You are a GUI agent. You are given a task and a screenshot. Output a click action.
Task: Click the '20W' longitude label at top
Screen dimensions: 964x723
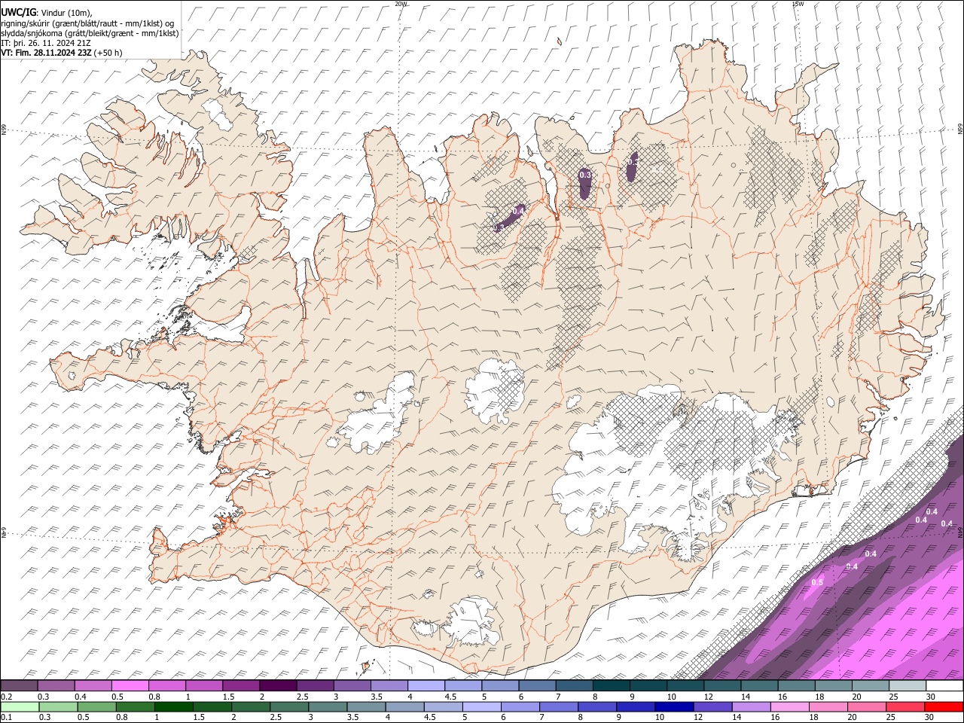point(401,4)
